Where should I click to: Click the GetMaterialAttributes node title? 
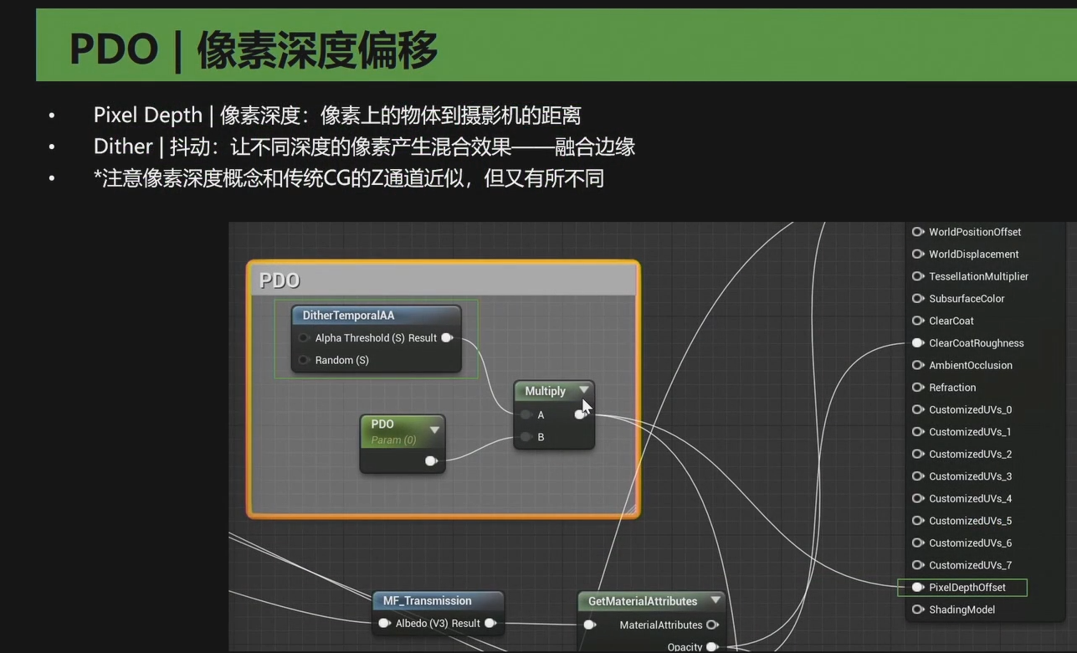pos(643,601)
